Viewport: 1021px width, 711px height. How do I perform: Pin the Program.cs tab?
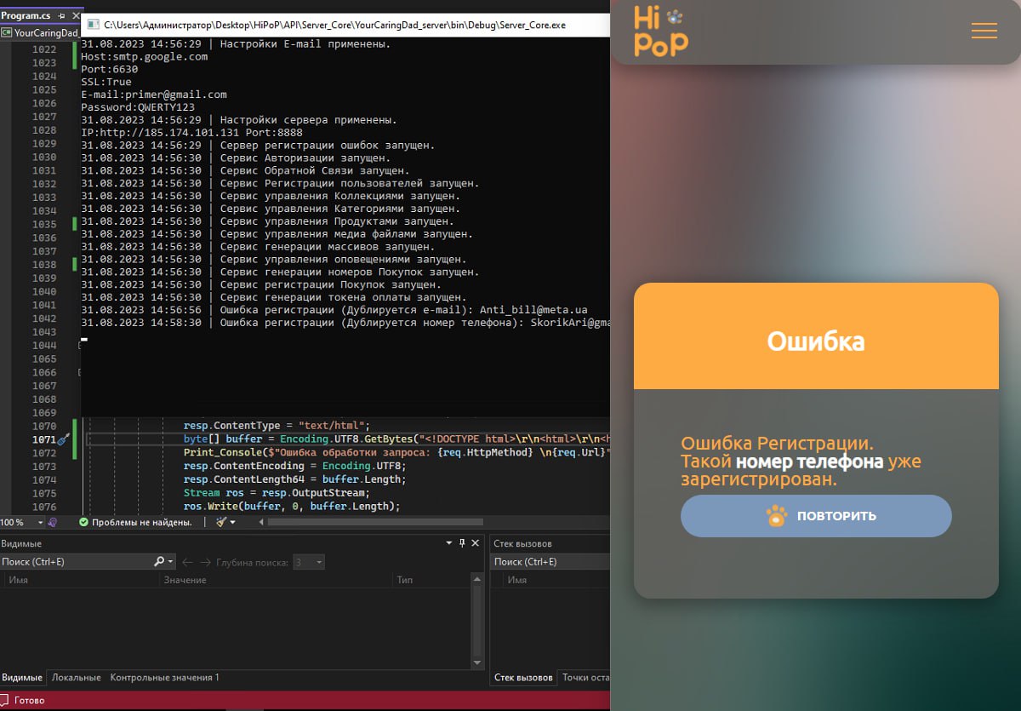(x=61, y=15)
